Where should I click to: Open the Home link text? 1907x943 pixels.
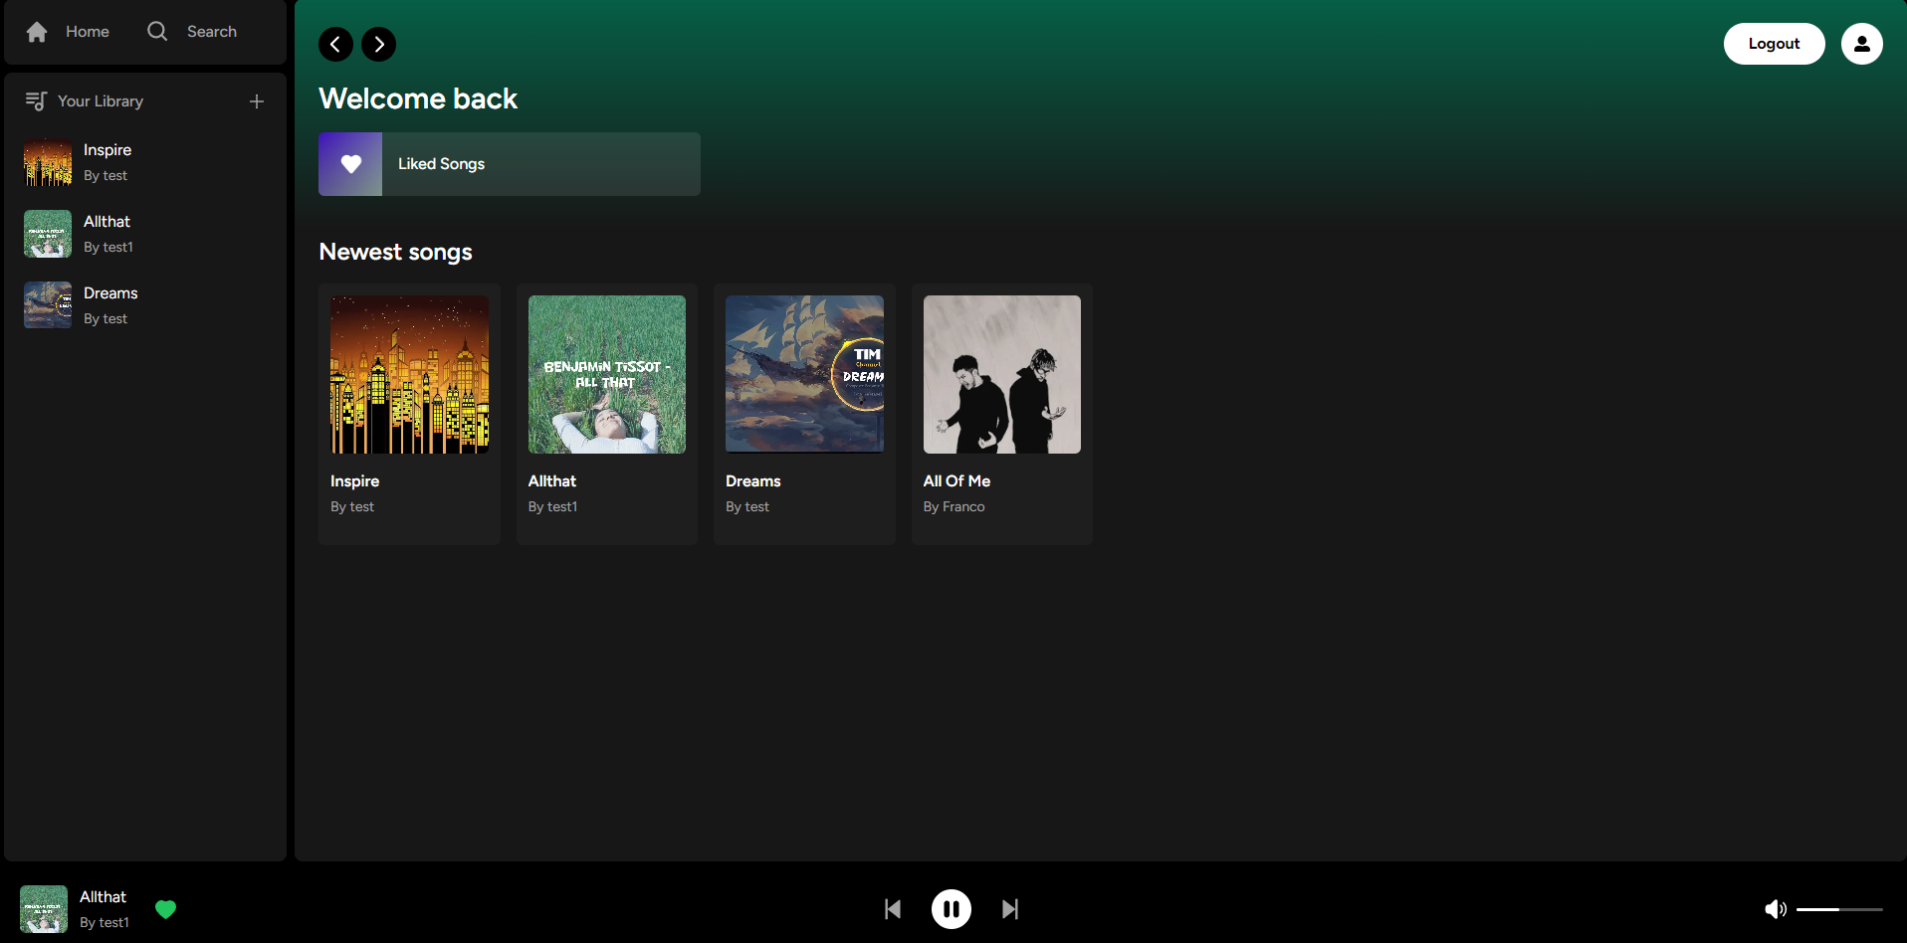[88, 32]
